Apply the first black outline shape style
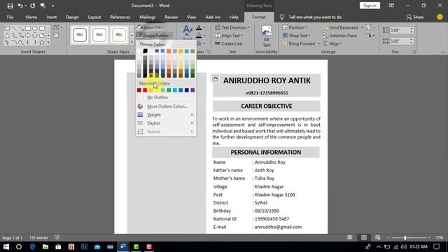 click(x=80, y=35)
